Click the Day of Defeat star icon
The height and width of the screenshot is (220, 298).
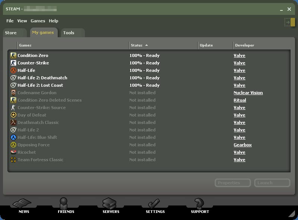click(x=13, y=115)
